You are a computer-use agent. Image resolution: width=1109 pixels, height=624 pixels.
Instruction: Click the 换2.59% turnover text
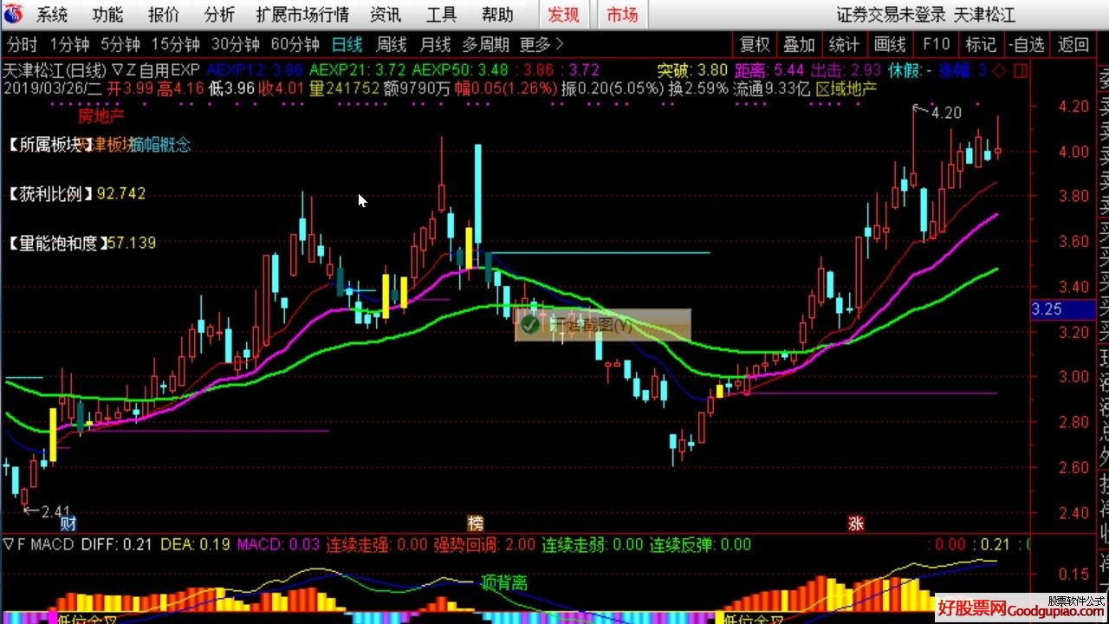point(698,88)
